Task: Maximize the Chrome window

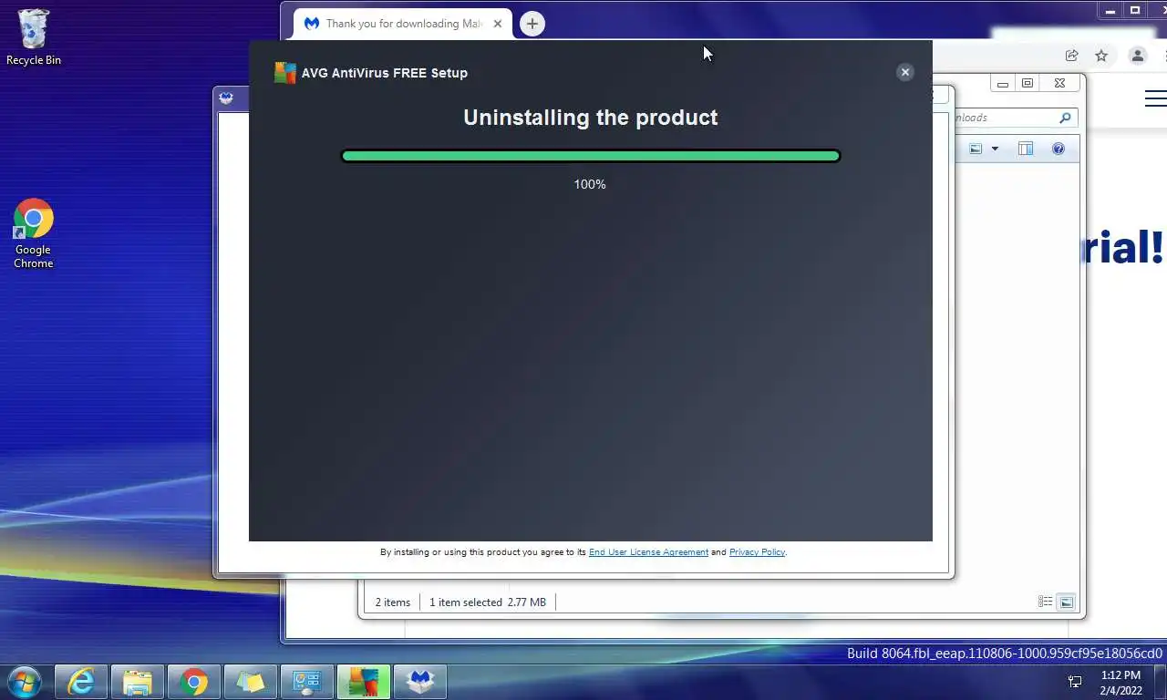Action: [1135, 11]
